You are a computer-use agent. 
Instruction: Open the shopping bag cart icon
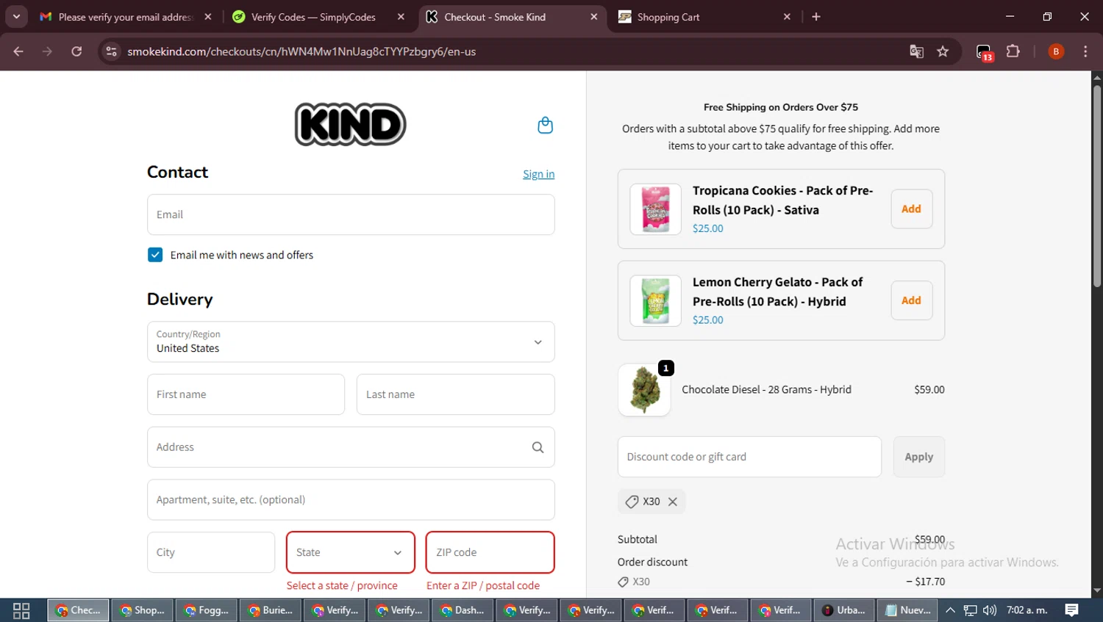(x=545, y=125)
